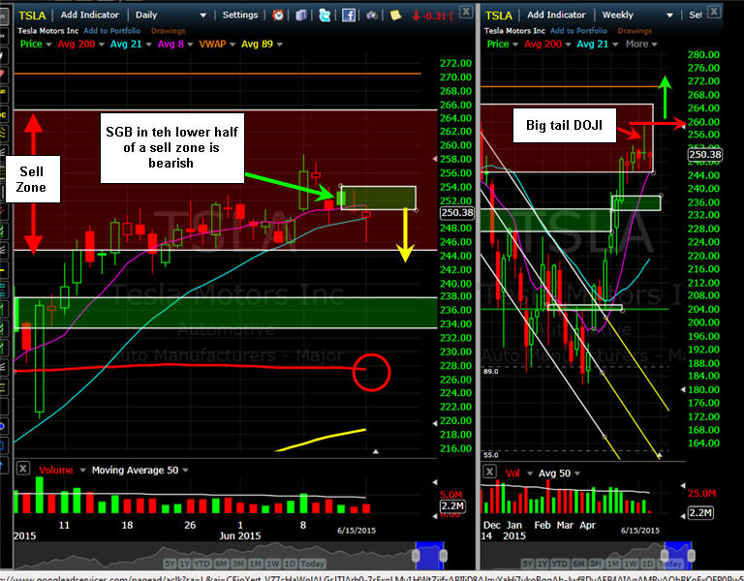This screenshot has height=581, width=744.
Task: Grab right range handle on weekly navigator
Action: [692, 556]
